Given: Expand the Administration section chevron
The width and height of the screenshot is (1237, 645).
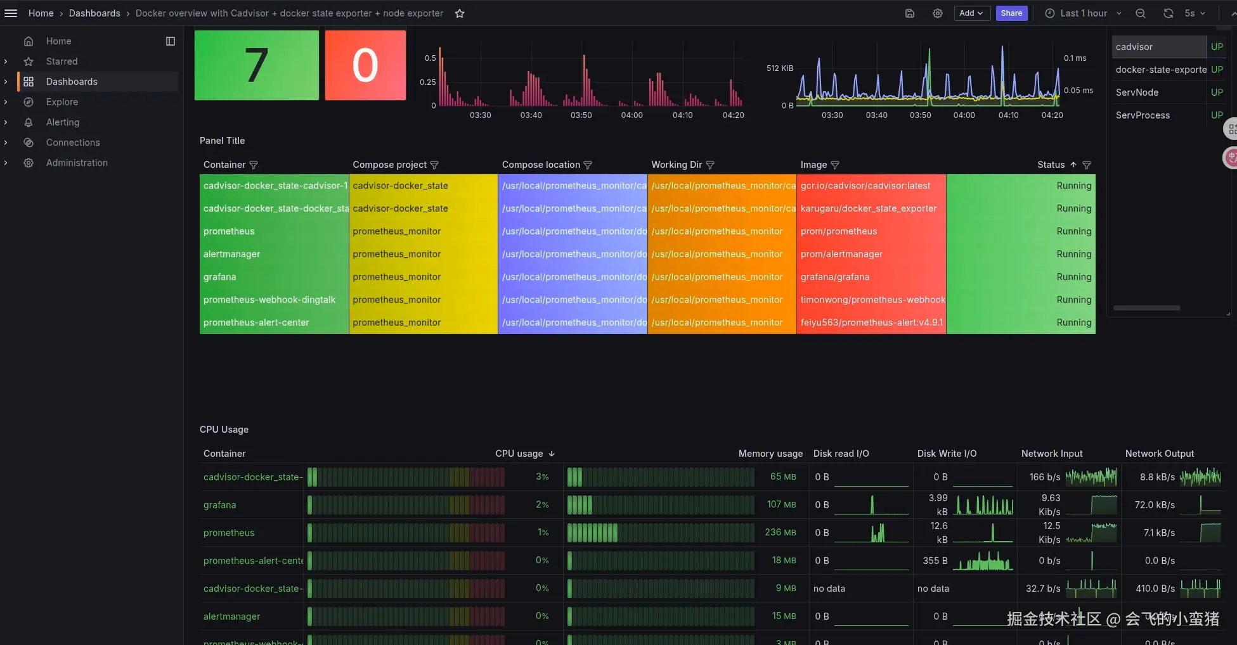Looking at the screenshot, I should 6,163.
